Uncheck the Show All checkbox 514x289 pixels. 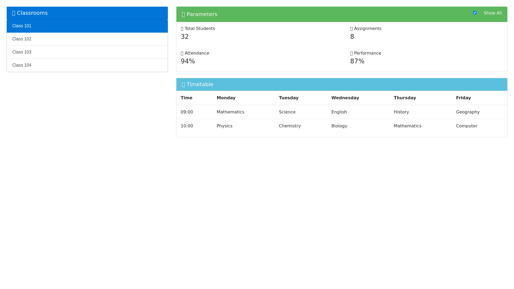click(475, 13)
